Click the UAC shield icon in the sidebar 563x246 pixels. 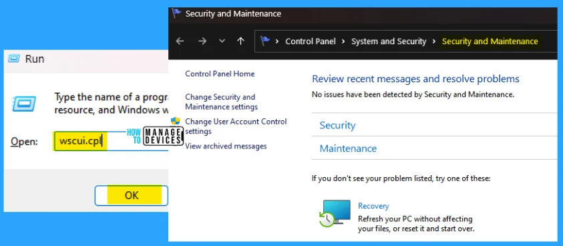tap(176, 122)
